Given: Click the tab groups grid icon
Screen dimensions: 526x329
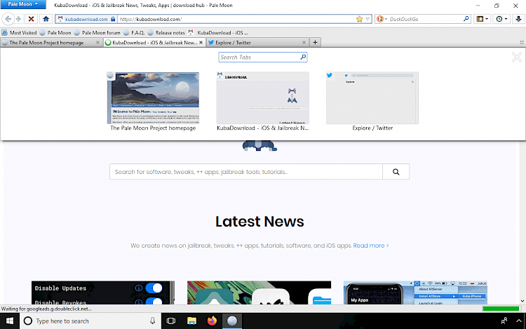Looking at the screenshot, I should click(522, 43).
